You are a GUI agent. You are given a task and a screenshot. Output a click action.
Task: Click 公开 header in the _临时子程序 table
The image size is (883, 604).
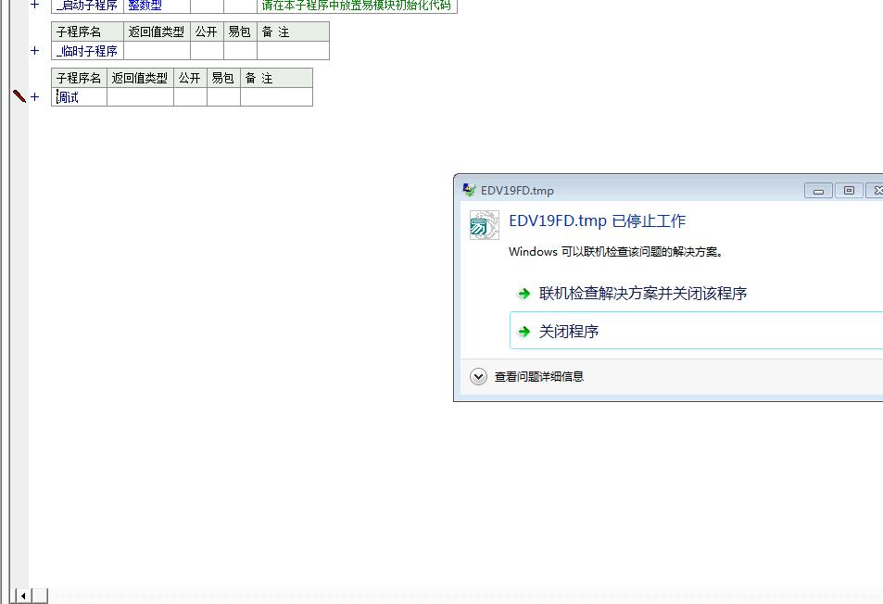(207, 31)
